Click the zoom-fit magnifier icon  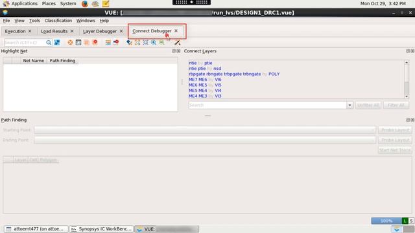click(145, 43)
